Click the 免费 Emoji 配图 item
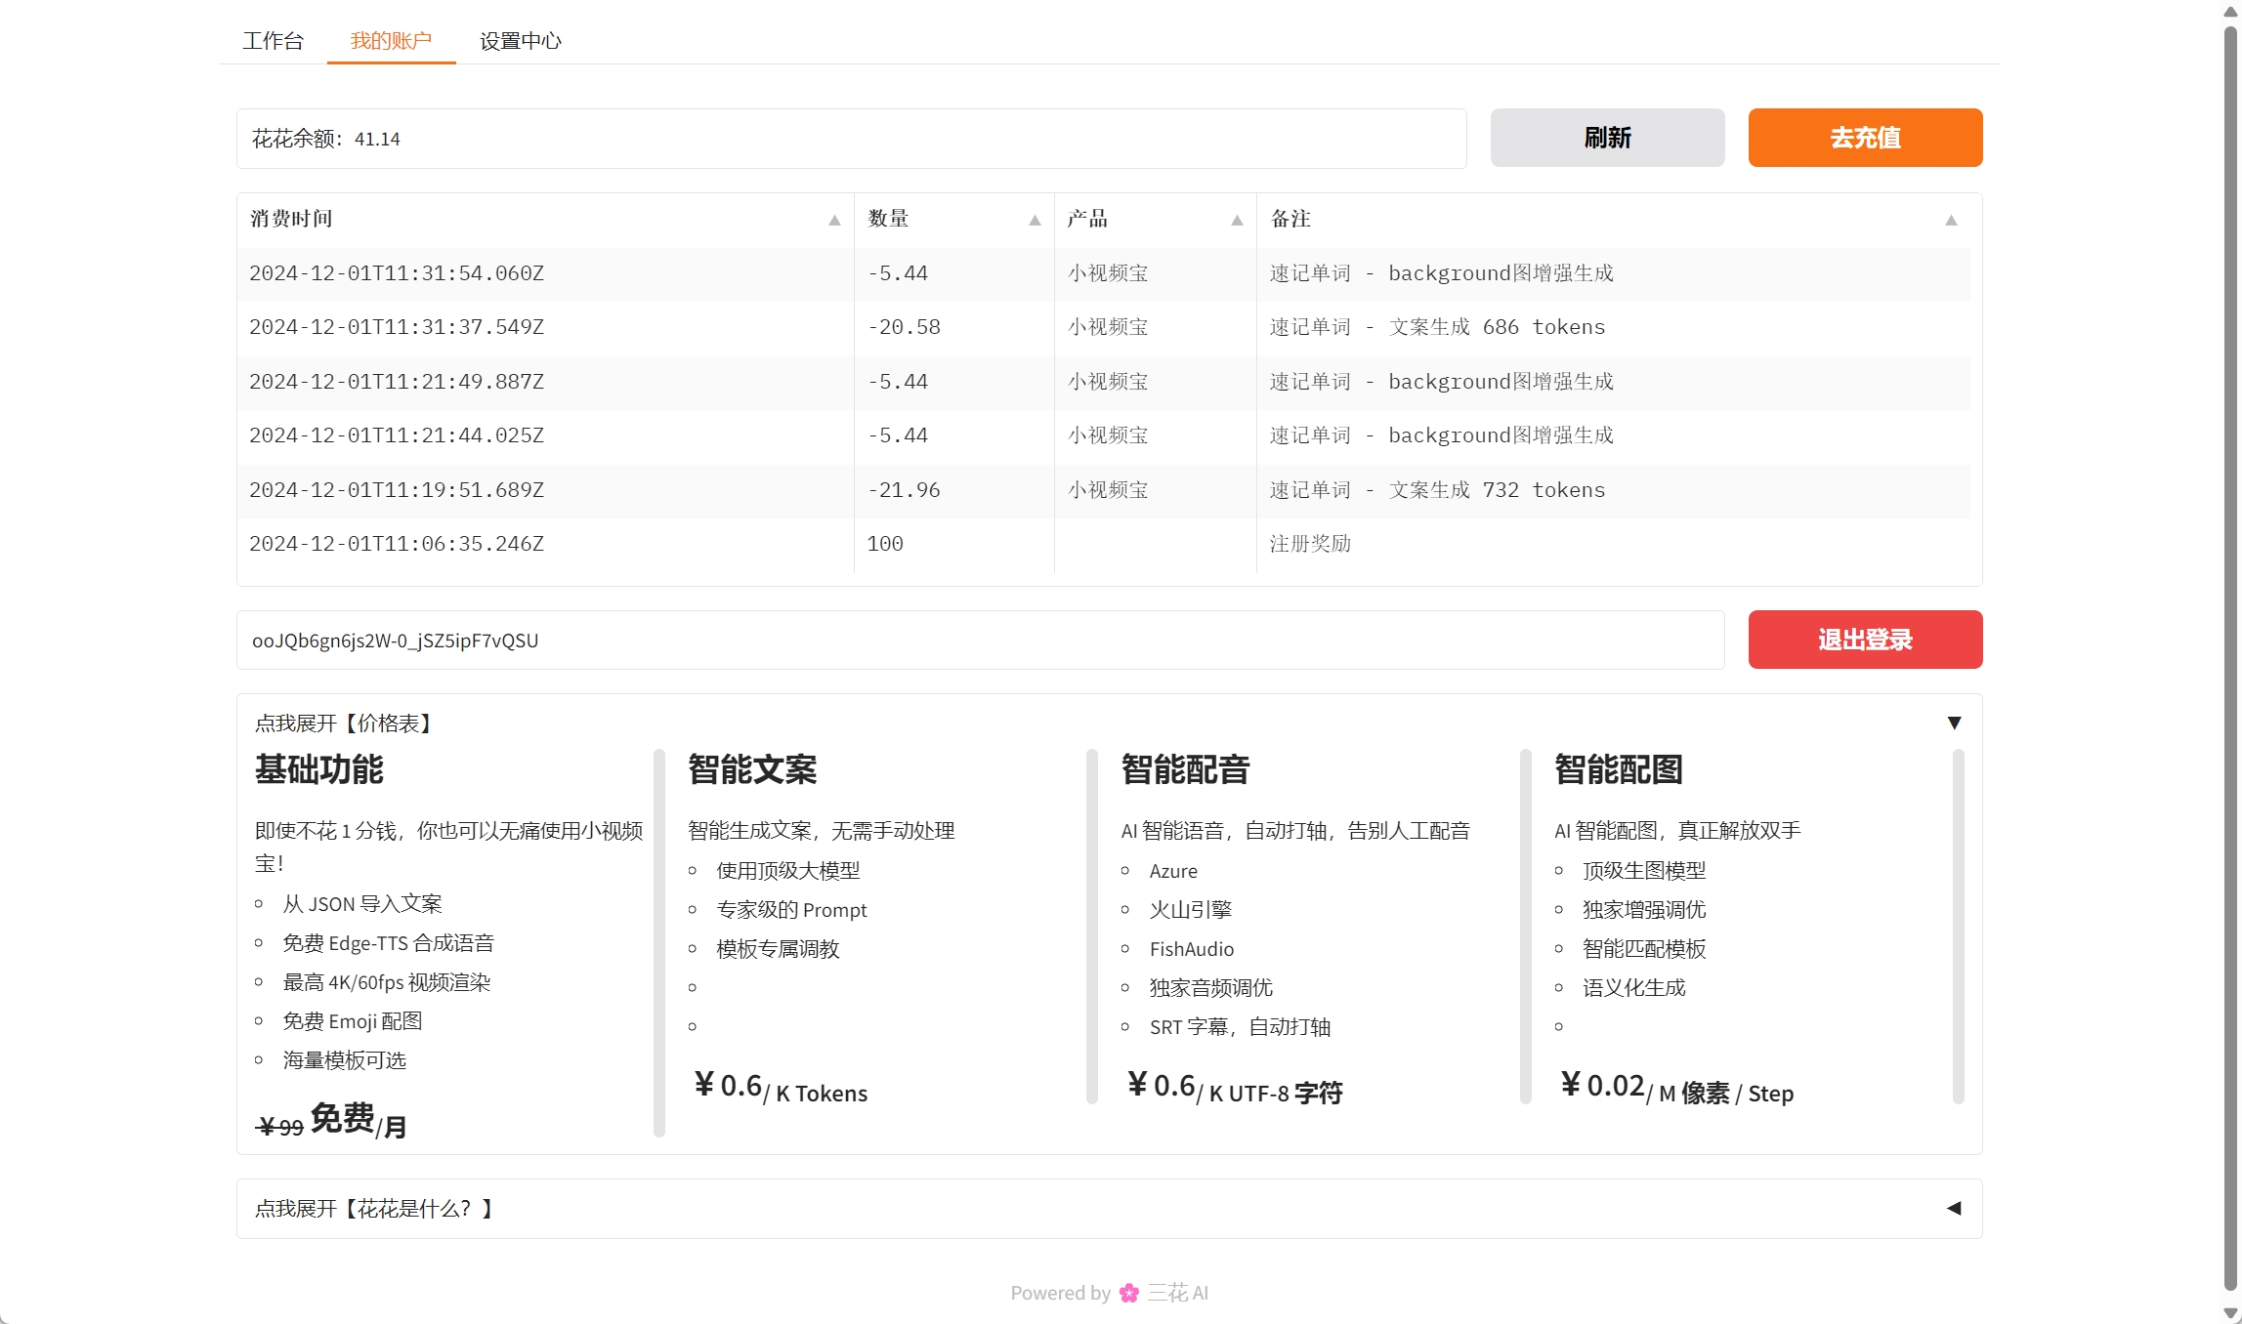The width and height of the screenshot is (2242, 1324). point(353,1021)
